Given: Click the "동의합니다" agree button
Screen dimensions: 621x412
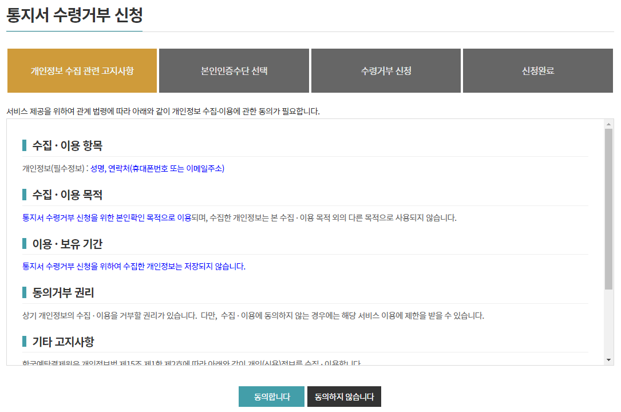Looking at the screenshot, I should [x=271, y=396].
